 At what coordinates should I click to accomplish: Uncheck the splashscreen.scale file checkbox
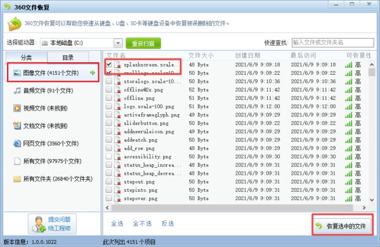click(x=109, y=64)
